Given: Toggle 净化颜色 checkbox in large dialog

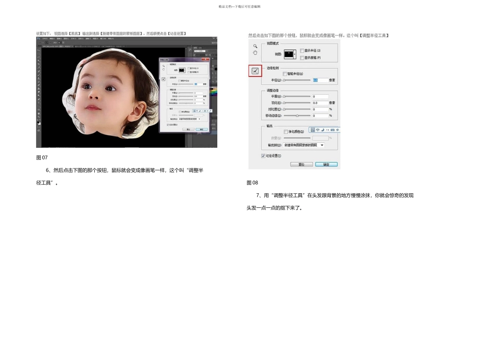Looking at the screenshot, I should click(285, 132).
